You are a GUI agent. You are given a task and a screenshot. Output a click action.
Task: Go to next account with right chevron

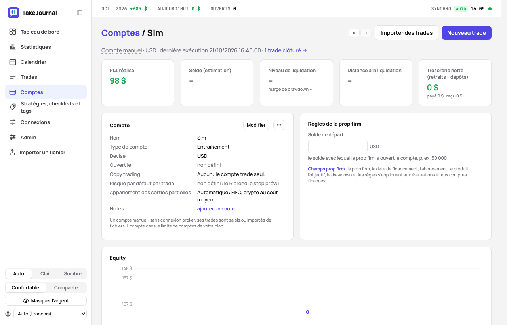pos(366,33)
